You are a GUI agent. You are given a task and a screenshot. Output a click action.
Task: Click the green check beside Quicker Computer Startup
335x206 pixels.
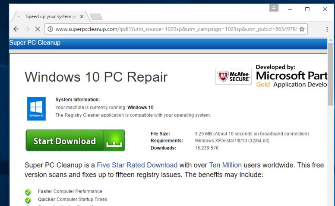tap(28, 200)
